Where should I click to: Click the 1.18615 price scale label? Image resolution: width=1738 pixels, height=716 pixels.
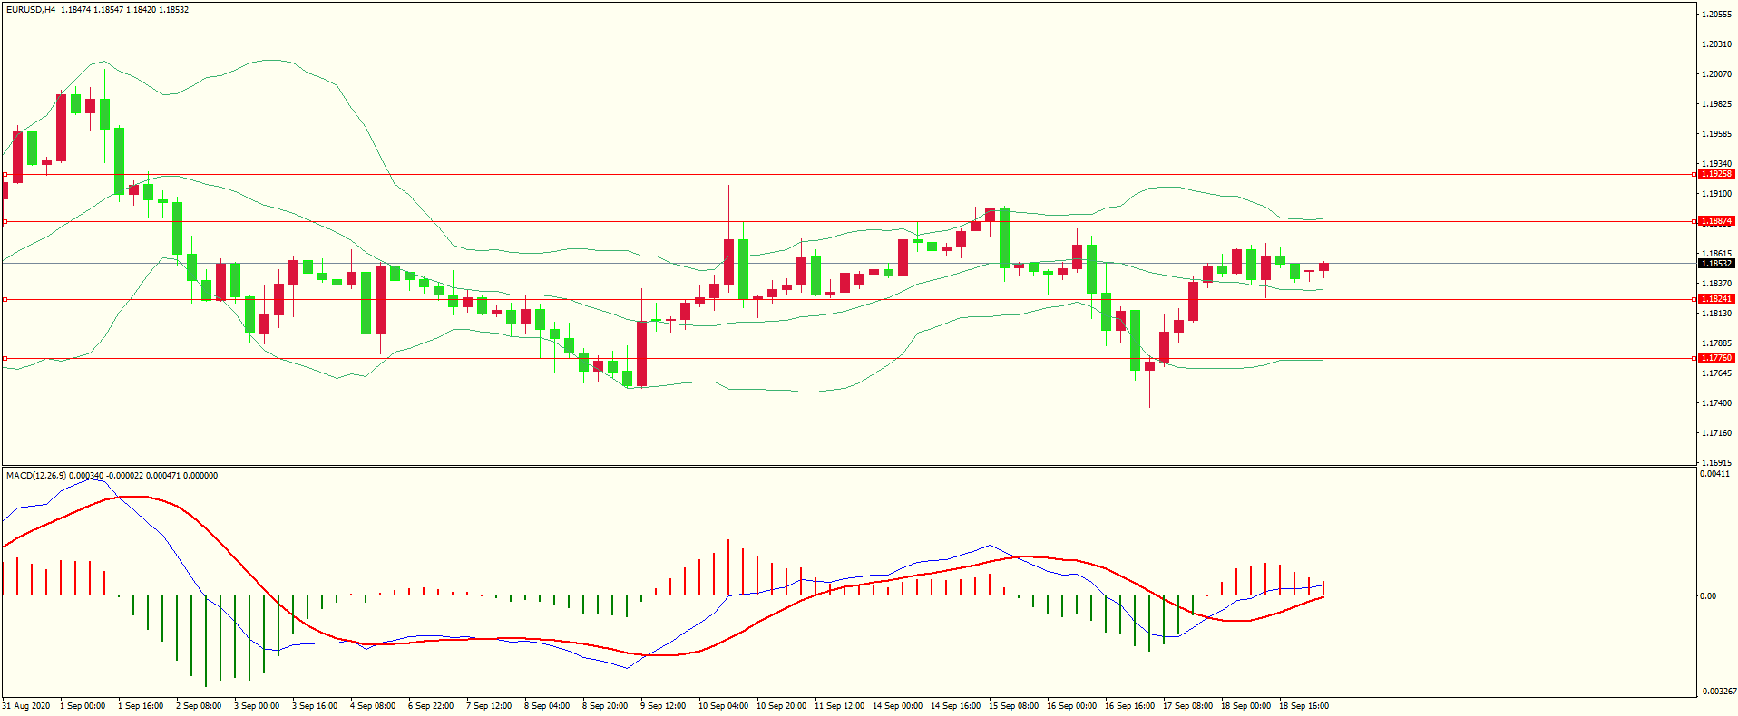coord(1717,254)
